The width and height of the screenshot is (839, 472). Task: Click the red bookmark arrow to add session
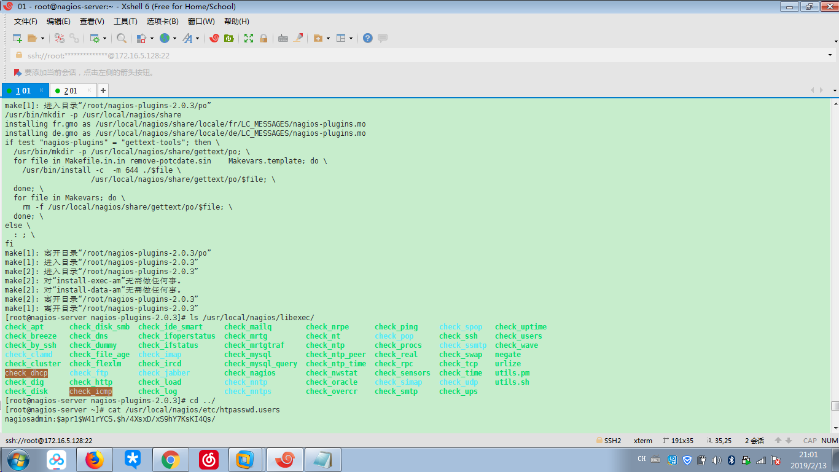(18, 73)
